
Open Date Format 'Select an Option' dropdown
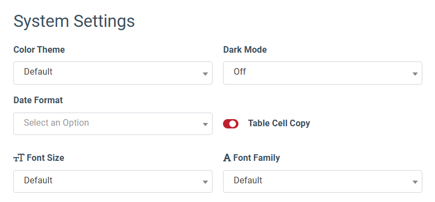coord(113,124)
